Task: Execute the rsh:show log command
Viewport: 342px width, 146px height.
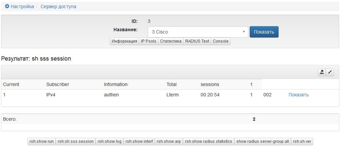Action: pyautogui.click(x=109, y=141)
